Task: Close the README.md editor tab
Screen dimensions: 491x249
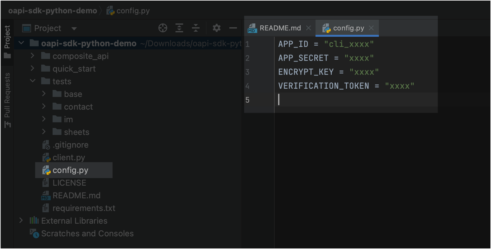Action: click(x=309, y=28)
